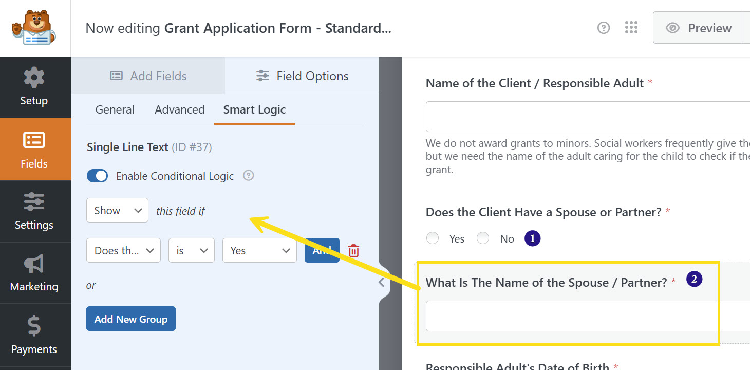Switch to the Advanced tab
The width and height of the screenshot is (750, 370).
click(x=180, y=109)
